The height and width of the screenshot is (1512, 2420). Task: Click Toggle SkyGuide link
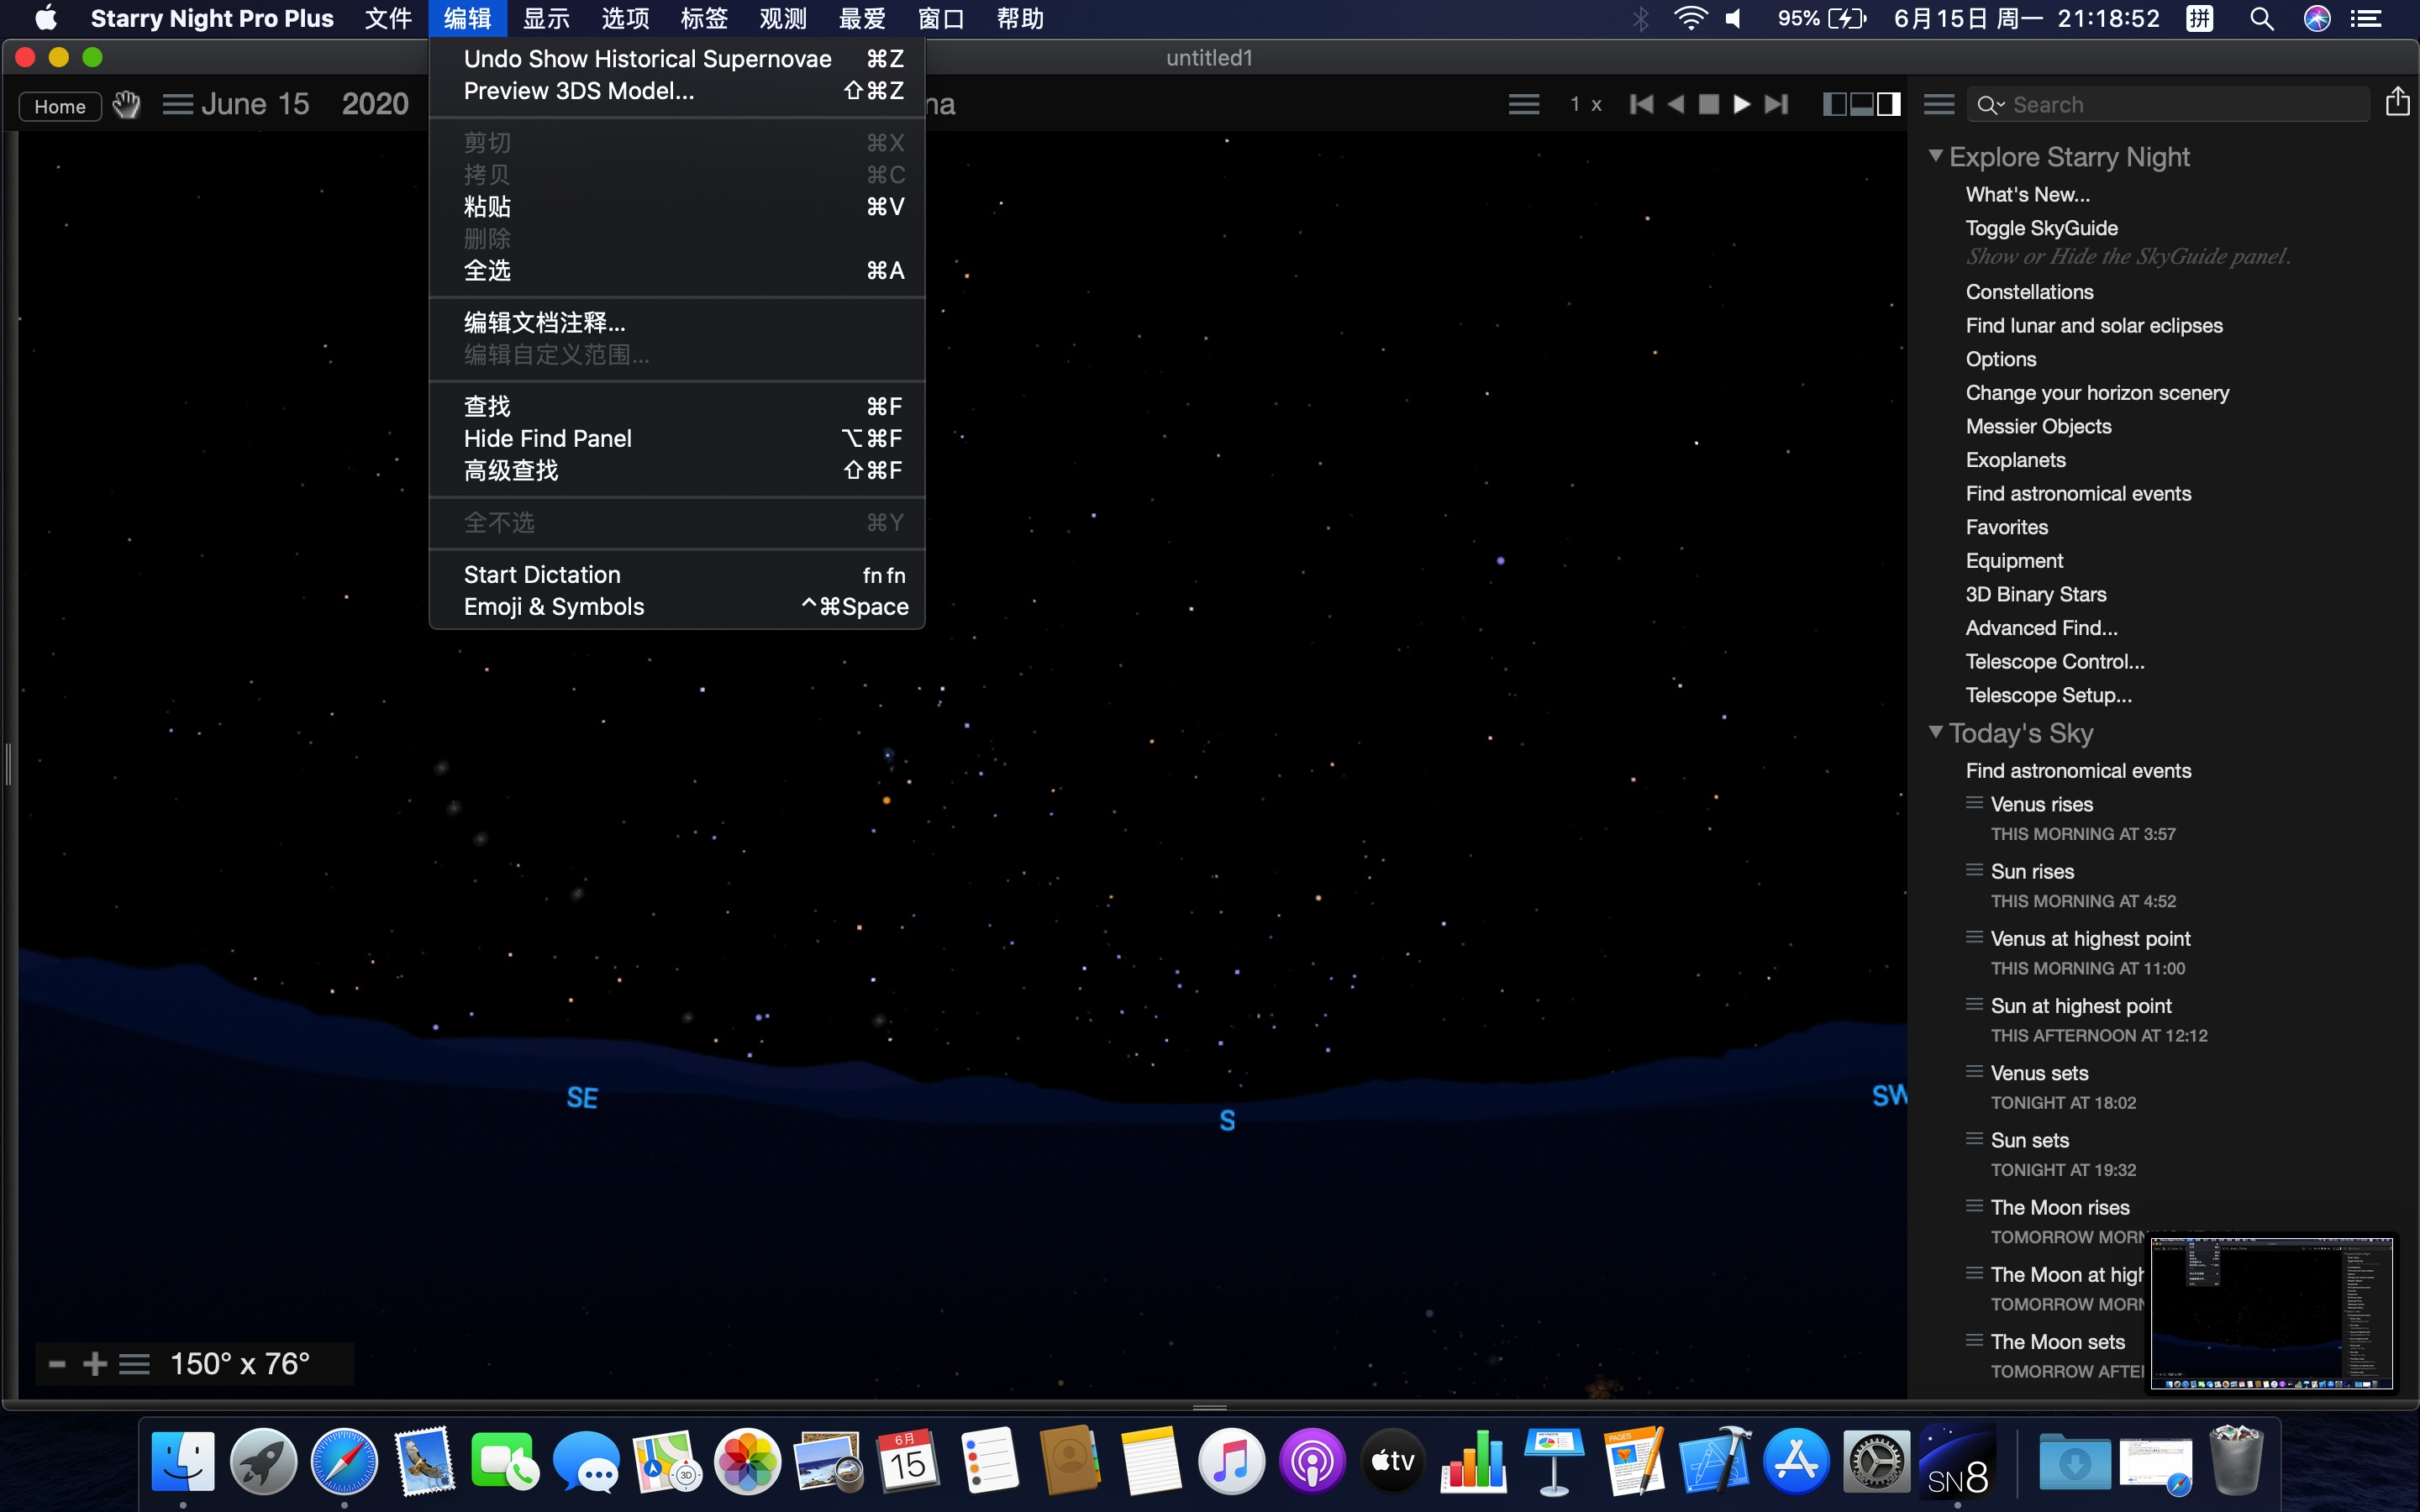2041,228
